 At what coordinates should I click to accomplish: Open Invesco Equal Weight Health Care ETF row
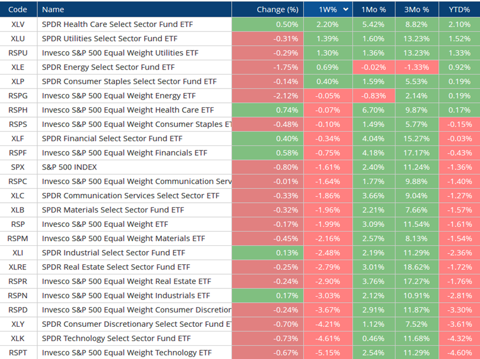click(x=127, y=110)
